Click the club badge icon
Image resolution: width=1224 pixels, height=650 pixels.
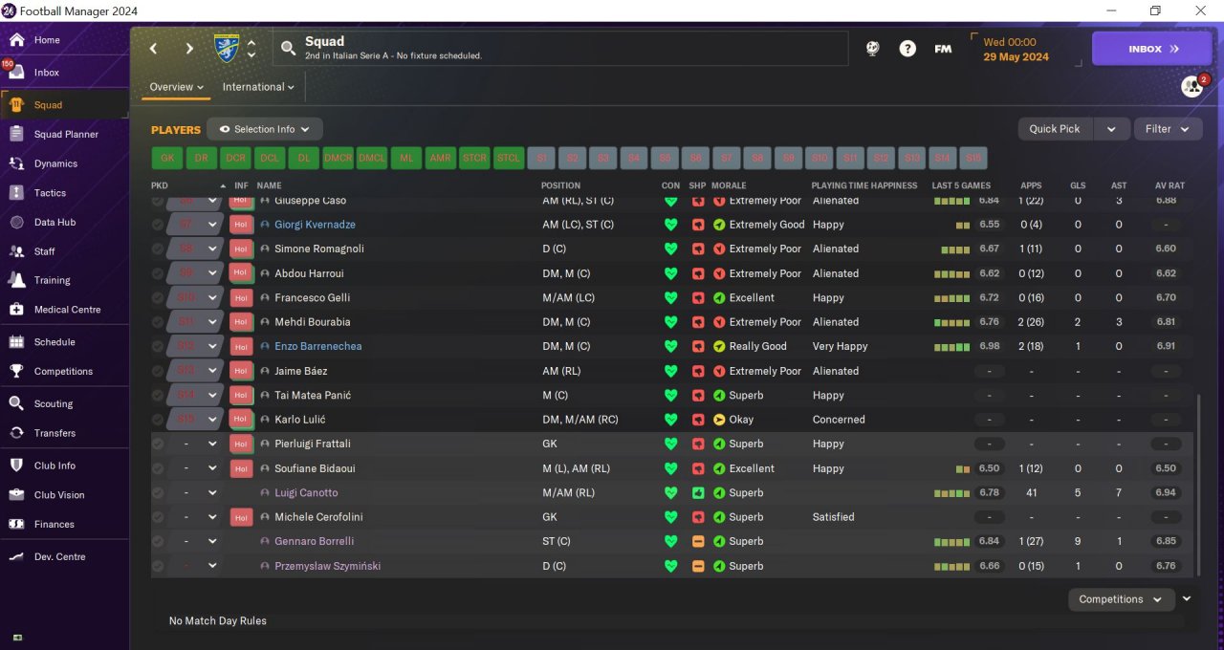[x=227, y=49]
